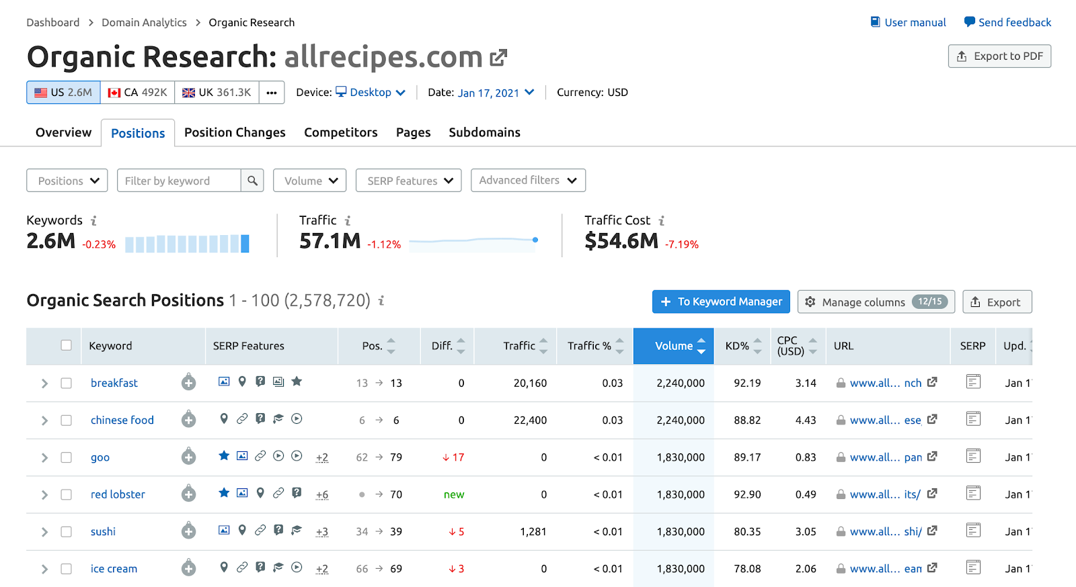Open chinese food URL external link icon

[932, 419]
